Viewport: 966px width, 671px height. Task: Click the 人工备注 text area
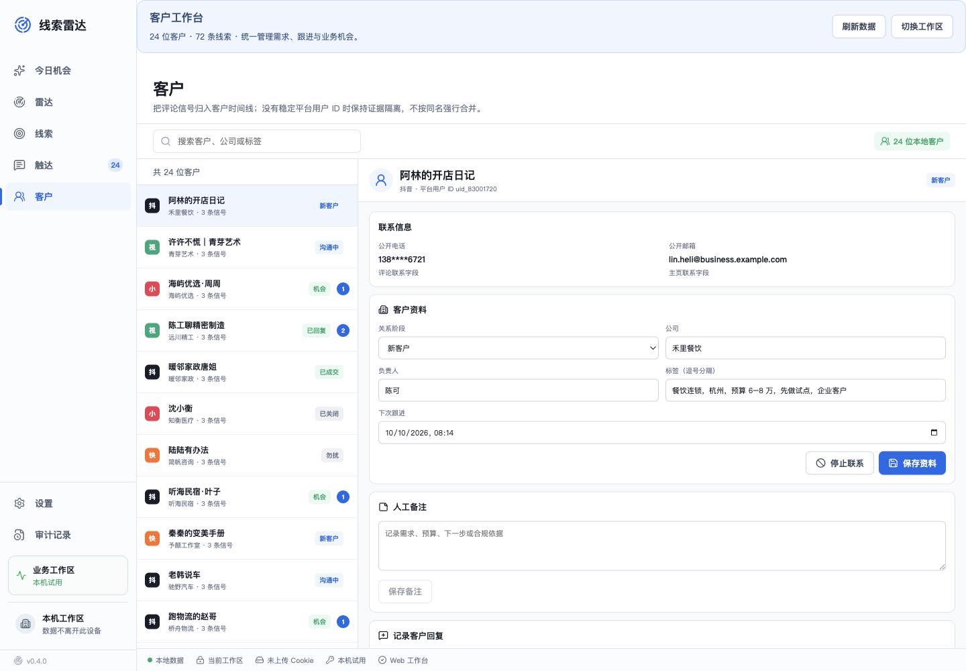(662, 546)
